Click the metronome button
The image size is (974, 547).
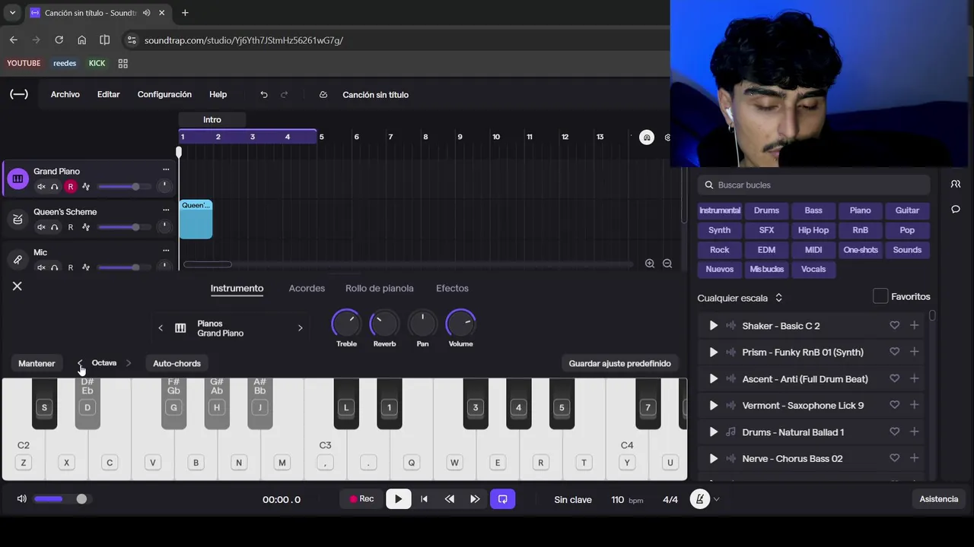(x=699, y=499)
